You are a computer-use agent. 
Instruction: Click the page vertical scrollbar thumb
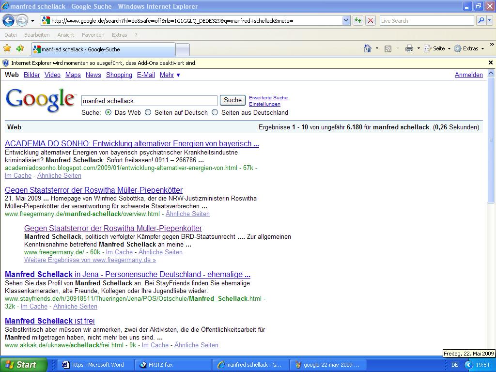tap(491, 140)
